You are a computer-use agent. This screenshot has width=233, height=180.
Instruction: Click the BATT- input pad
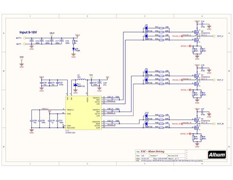[x=25, y=44]
